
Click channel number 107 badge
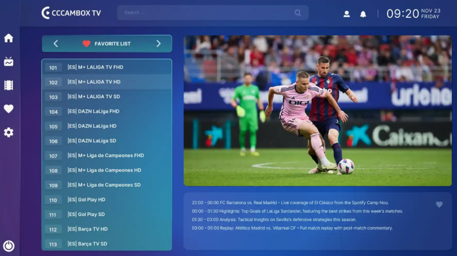click(53, 156)
